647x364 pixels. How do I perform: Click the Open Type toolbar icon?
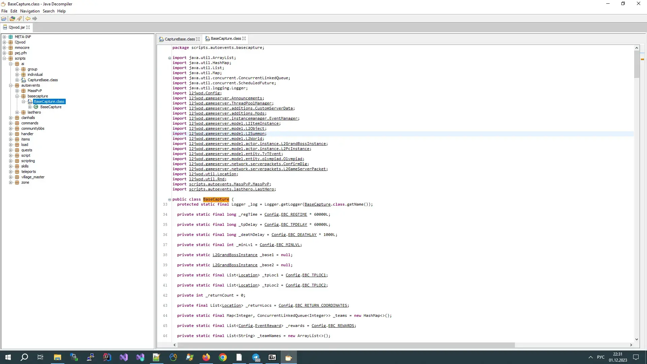tap(12, 19)
